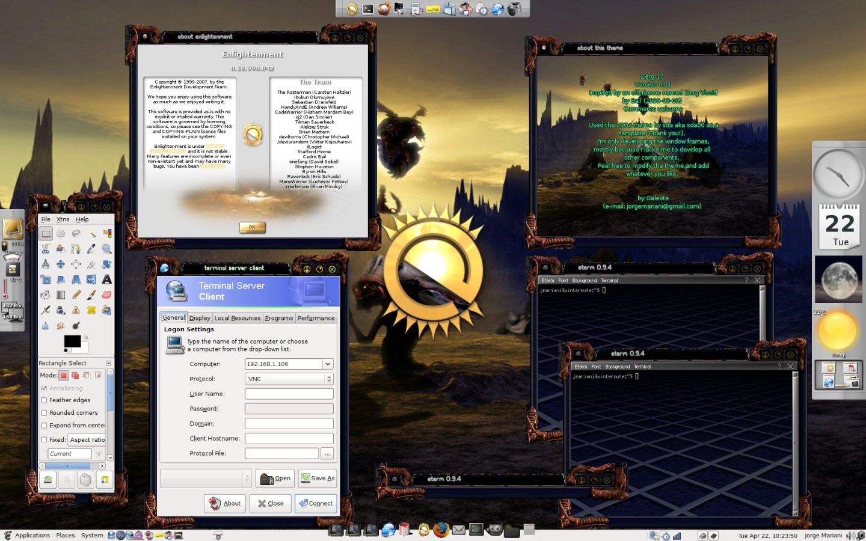Select the Text tool
This screenshot has width=866, height=541.
point(107,280)
